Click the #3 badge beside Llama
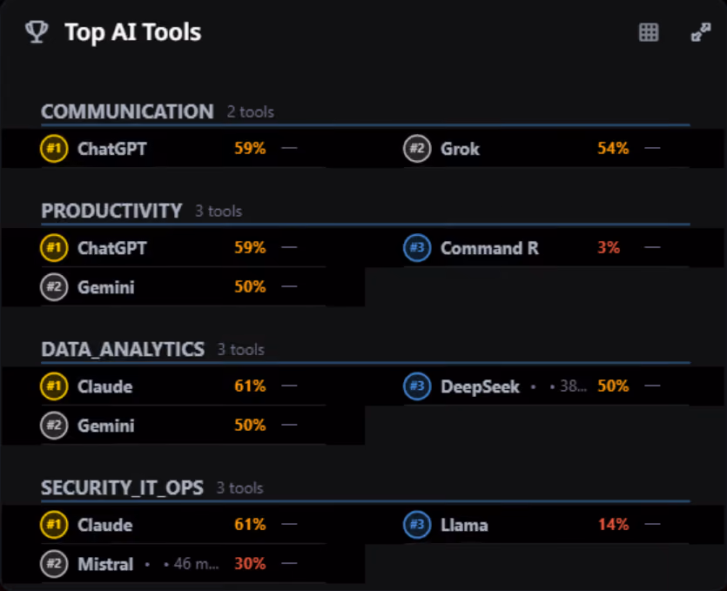Viewport: 727px width, 591px height. (417, 525)
